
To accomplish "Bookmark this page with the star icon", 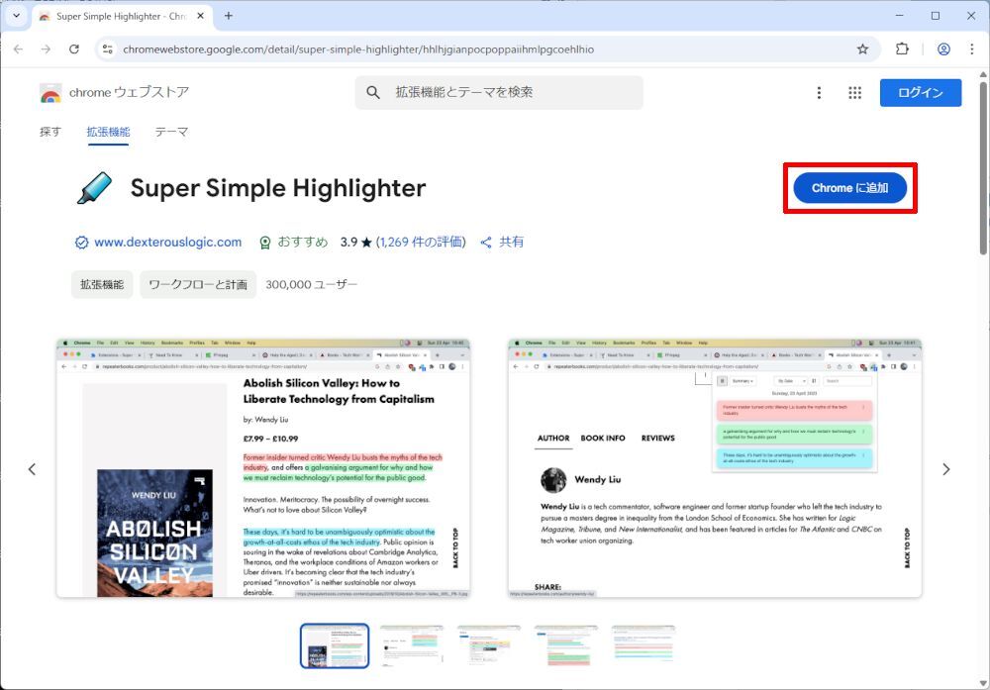I will (x=862, y=49).
